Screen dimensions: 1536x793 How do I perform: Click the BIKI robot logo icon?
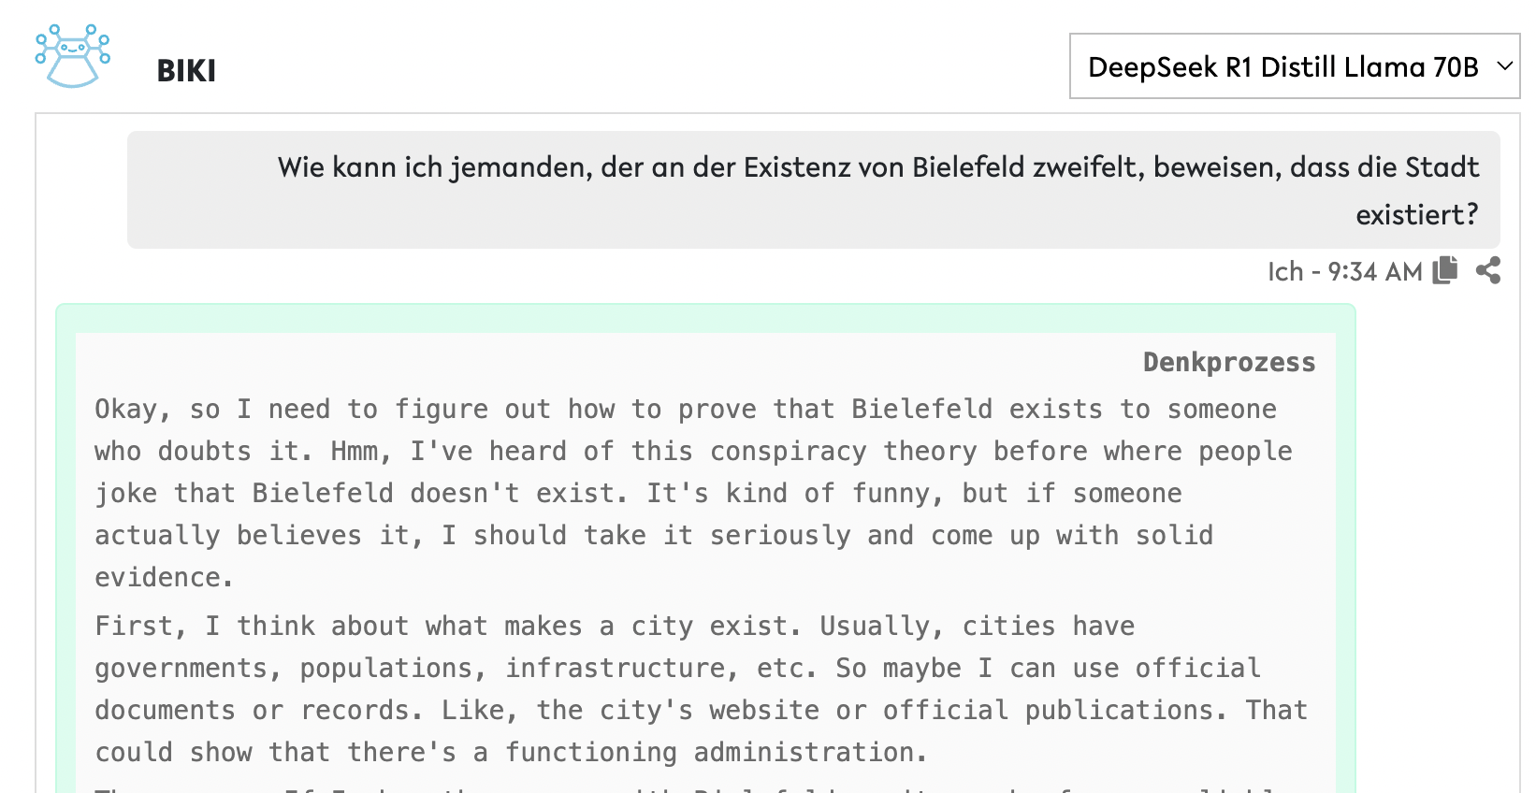click(72, 57)
